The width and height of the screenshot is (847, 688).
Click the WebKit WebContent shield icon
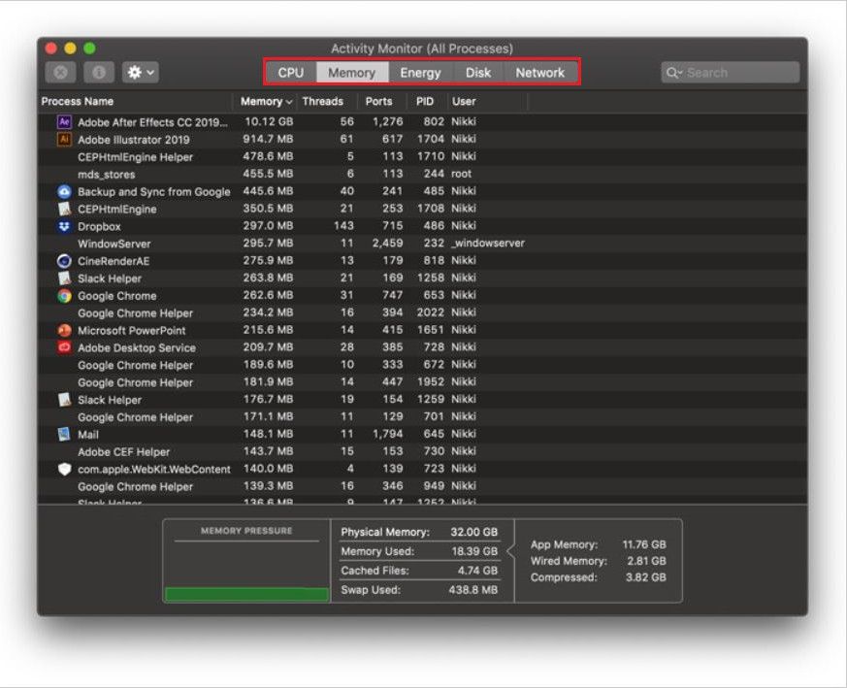pos(64,469)
